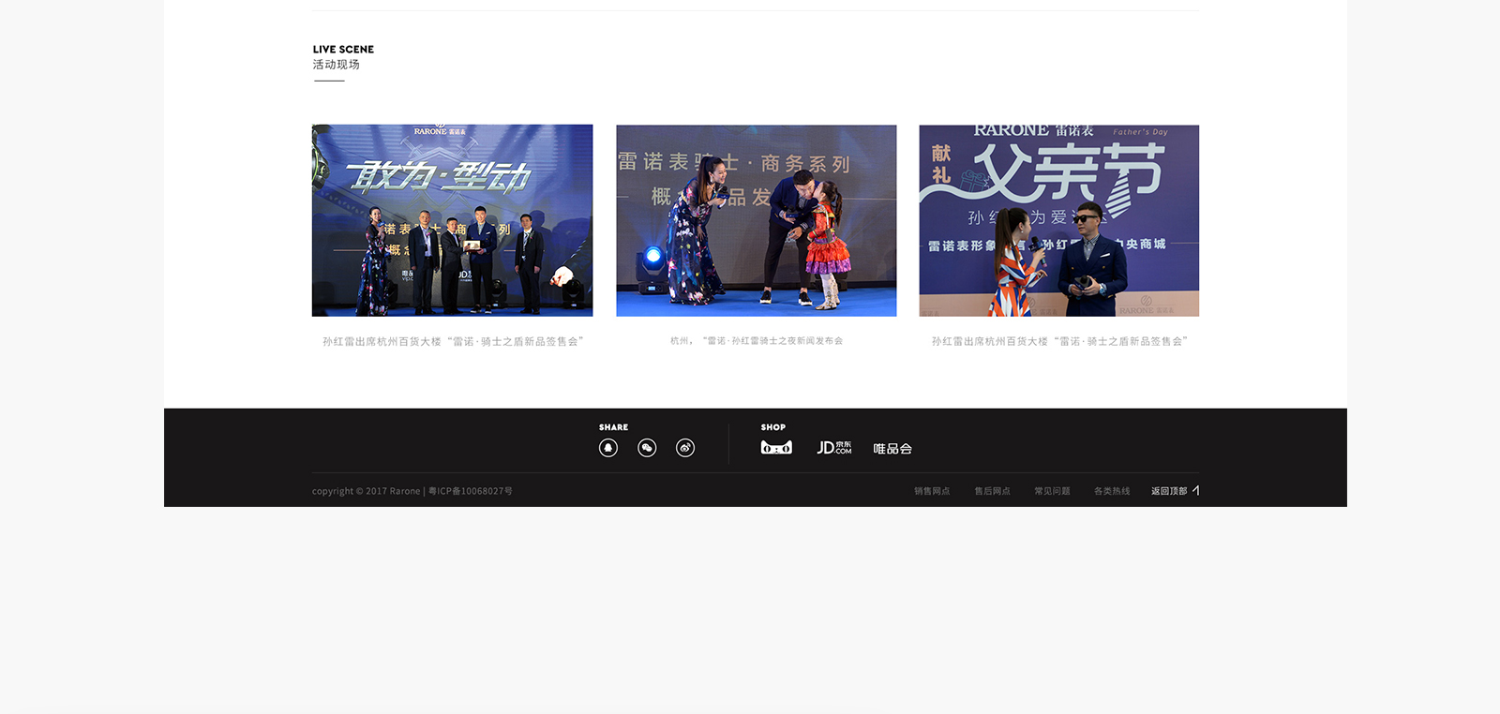Click the back-to-top arrow icon
Image resolution: width=1500 pixels, height=714 pixels.
coord(1196,490)
